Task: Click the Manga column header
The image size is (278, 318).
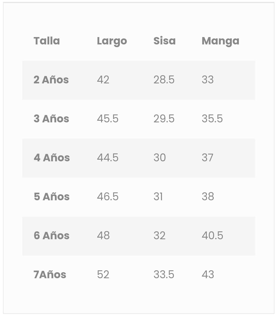Action: 220,41
